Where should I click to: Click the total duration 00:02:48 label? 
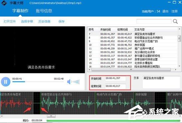point(59,79)
